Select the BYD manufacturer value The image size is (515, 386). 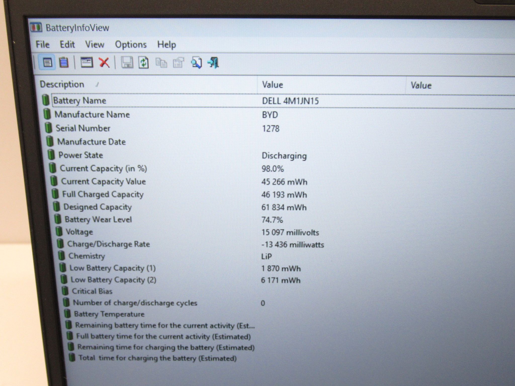[270, 115]
